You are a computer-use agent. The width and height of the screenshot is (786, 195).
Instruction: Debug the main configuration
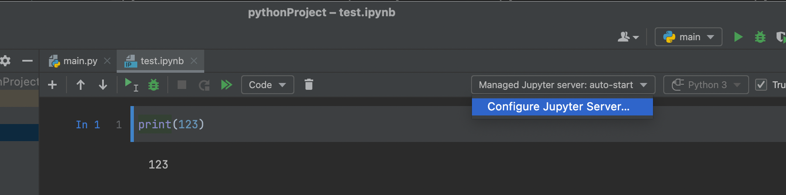click(760, 37)
